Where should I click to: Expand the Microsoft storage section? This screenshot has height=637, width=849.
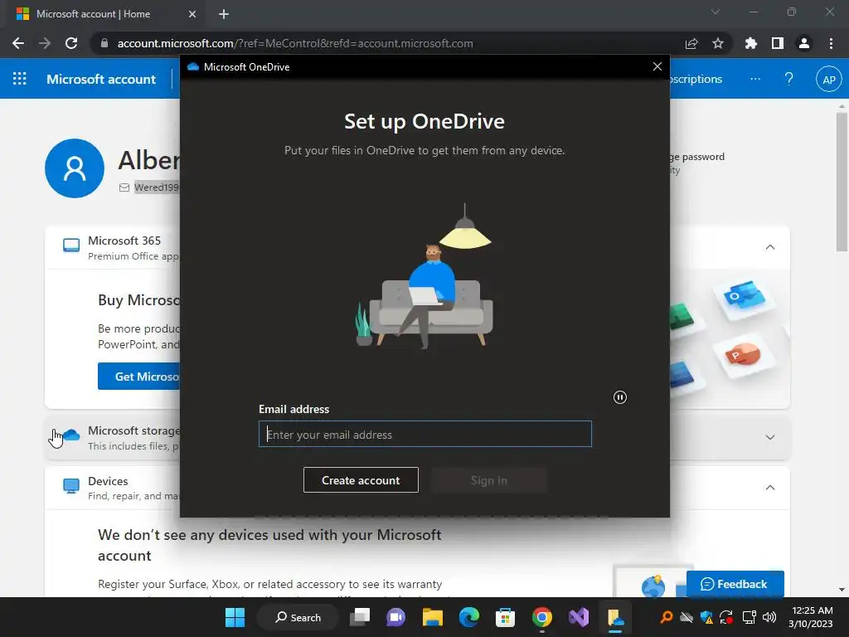[x=770, y=437]
